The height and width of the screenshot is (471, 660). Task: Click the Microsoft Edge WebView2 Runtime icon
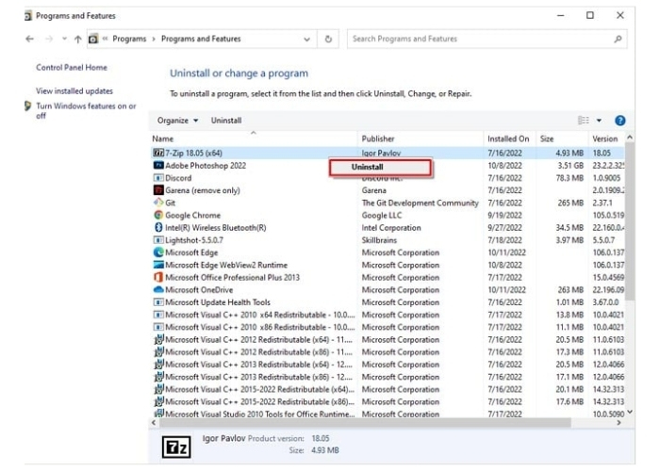click(158, 265)
